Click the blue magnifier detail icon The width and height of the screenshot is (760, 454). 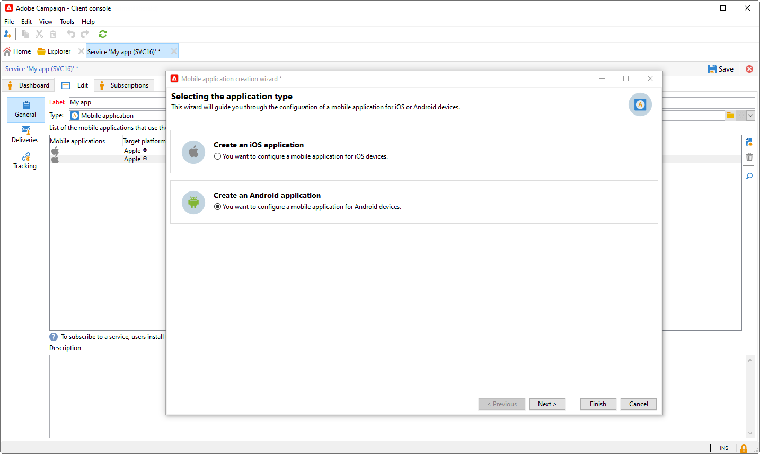[x=749, y=176]
